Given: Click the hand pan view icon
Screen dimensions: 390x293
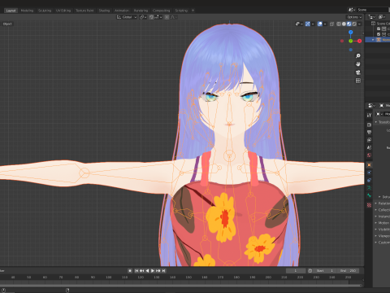Looking at the screenshot, I should 358,64.
